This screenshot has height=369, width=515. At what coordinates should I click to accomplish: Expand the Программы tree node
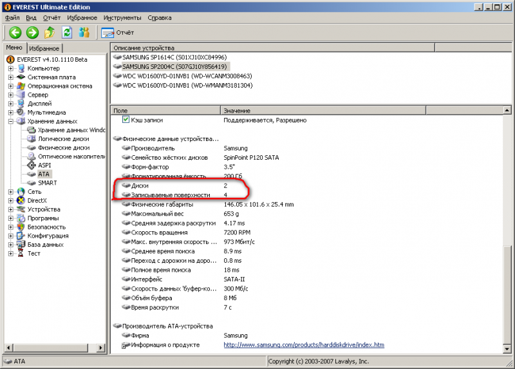coord(10,218)
